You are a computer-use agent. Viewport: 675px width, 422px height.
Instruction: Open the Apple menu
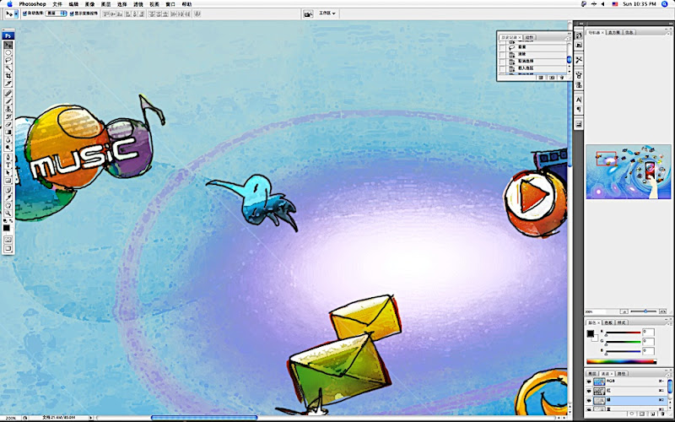pos(9,4)
